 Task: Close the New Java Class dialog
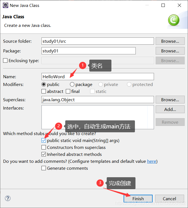[179, 5]
